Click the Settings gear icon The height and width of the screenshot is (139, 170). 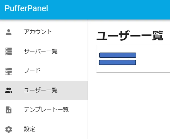pos(9,129)
